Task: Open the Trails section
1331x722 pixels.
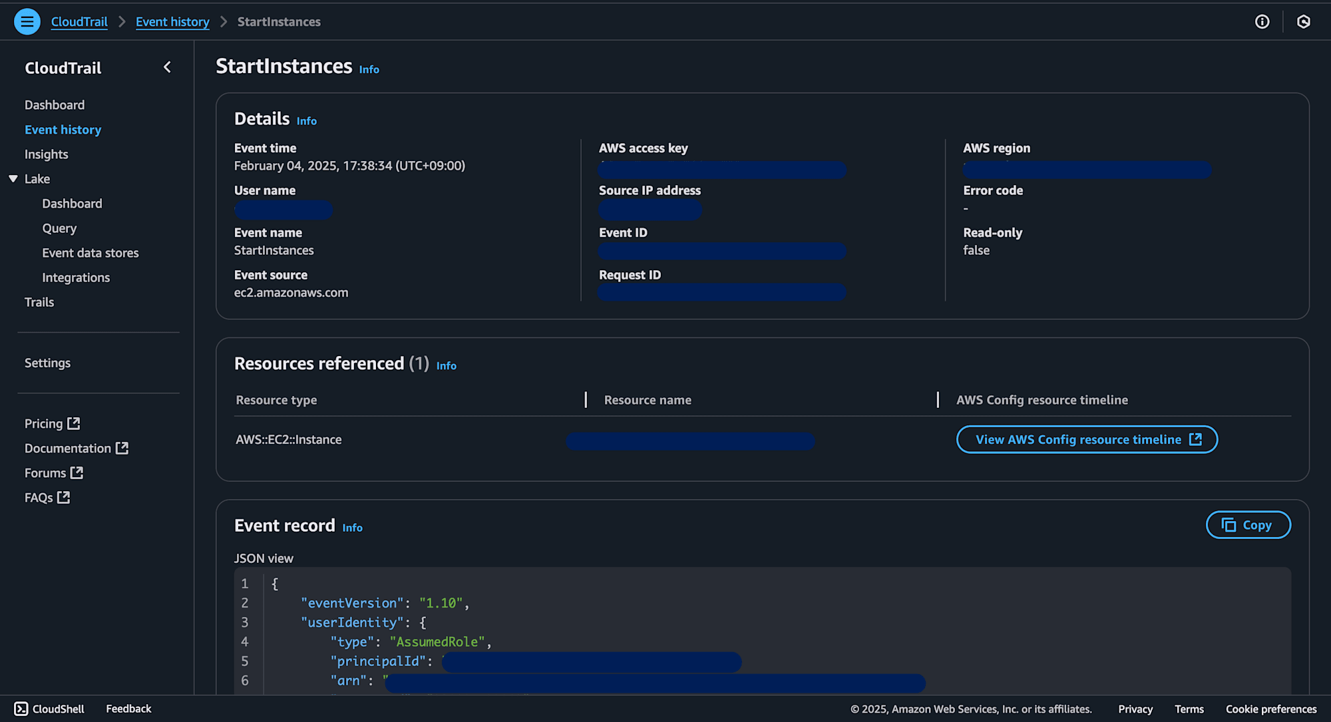Action: pos(39,301)
